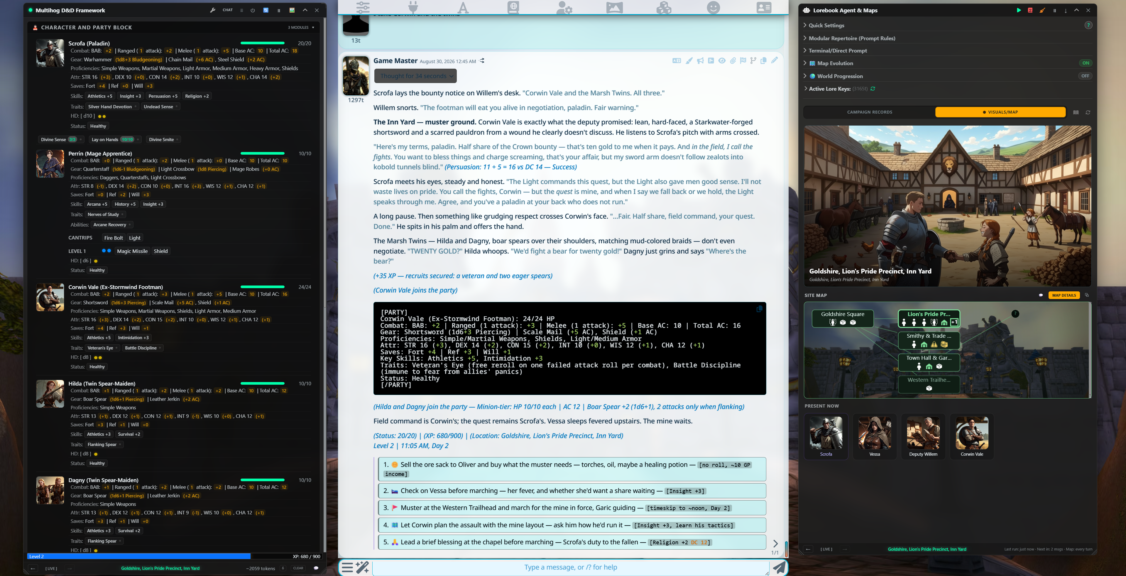Open the API connections plug icon

point(413,7)
